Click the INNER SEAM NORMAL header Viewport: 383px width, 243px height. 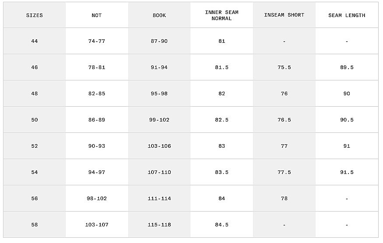(x=222, y=15)
